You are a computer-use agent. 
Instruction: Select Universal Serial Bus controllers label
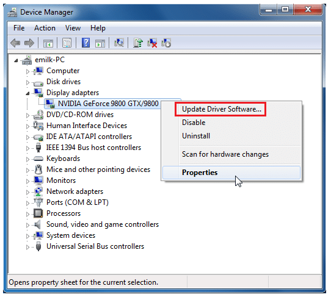(x=95, y=246)
